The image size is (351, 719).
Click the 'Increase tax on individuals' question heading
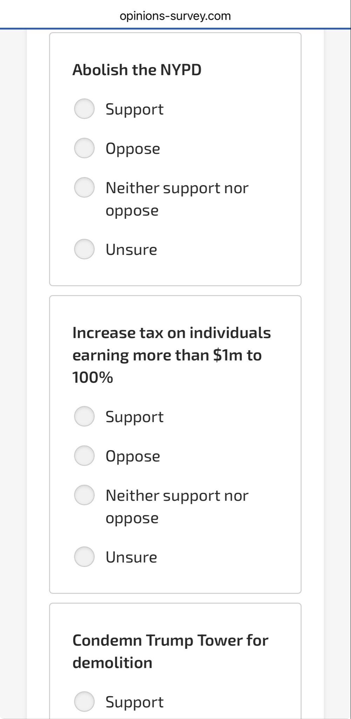click(172, 355)
